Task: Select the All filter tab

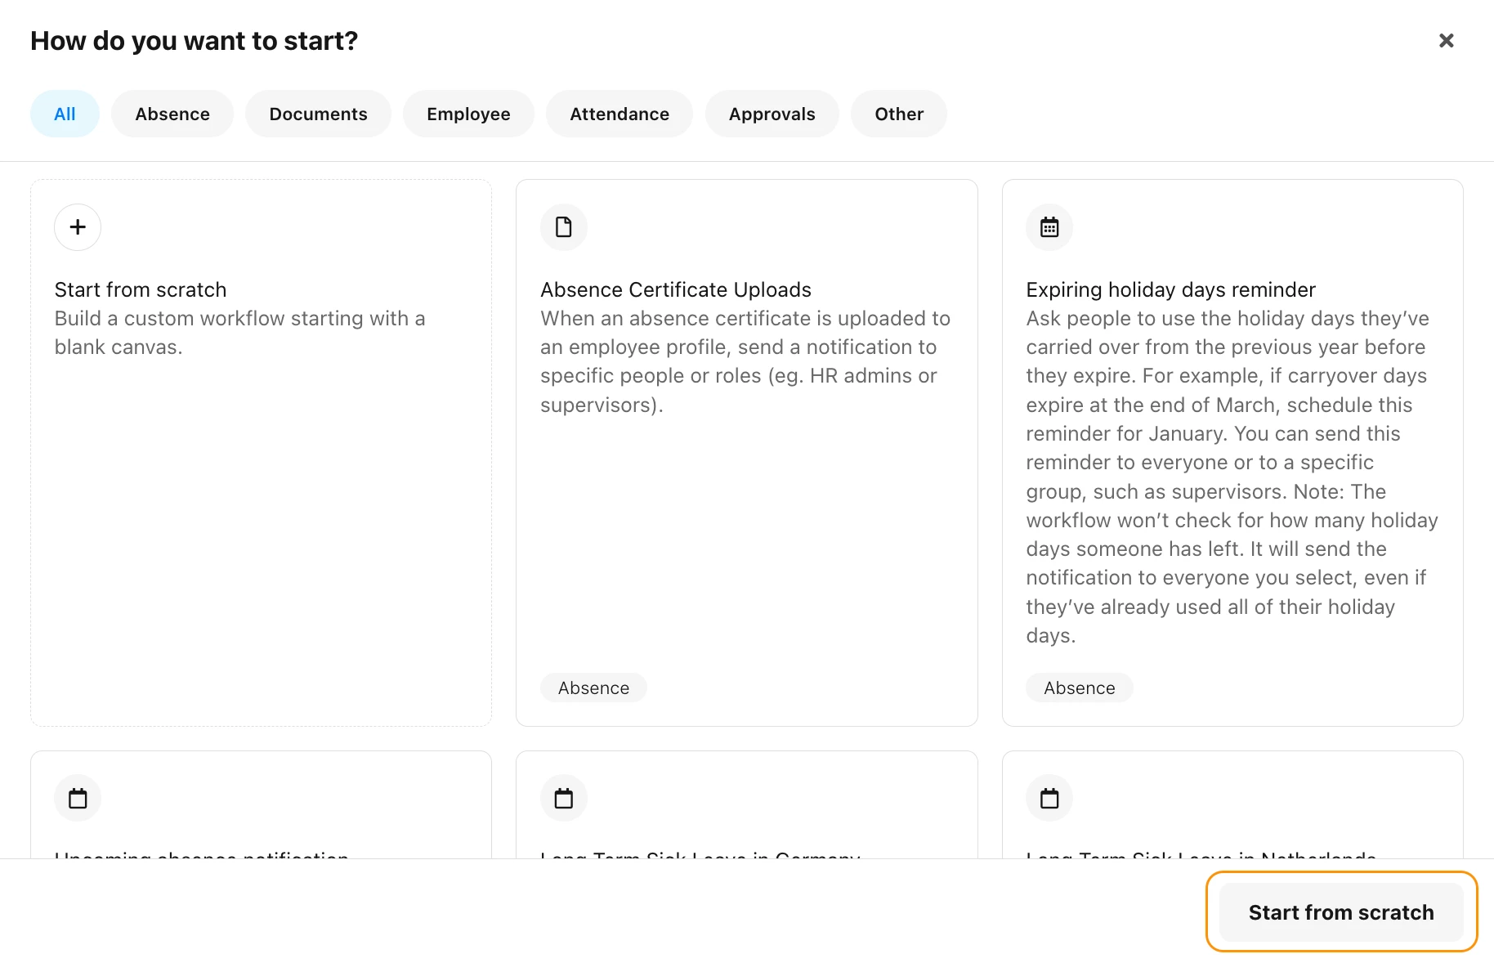Action: [65, 114]
